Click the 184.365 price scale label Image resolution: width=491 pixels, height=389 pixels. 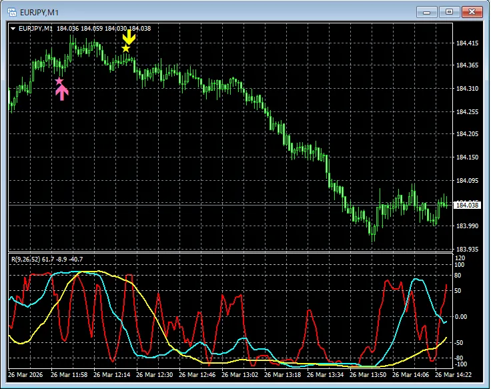pyautogui.click(x=467, y=65)
